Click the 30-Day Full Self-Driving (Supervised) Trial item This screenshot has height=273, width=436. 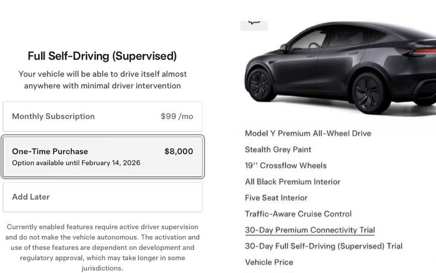(x=324, y=246)
